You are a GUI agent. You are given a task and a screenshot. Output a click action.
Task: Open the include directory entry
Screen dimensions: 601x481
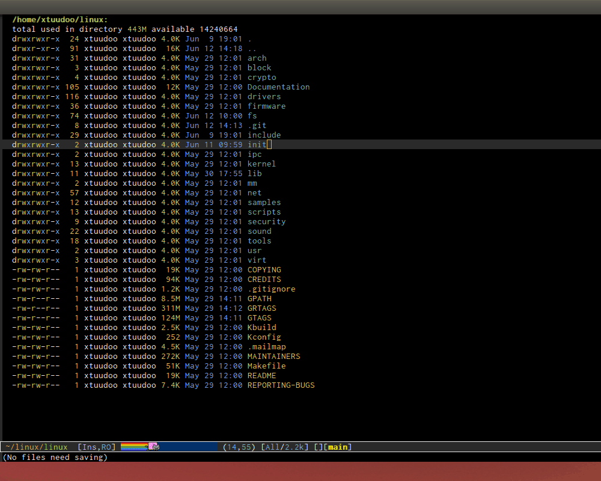264,135
